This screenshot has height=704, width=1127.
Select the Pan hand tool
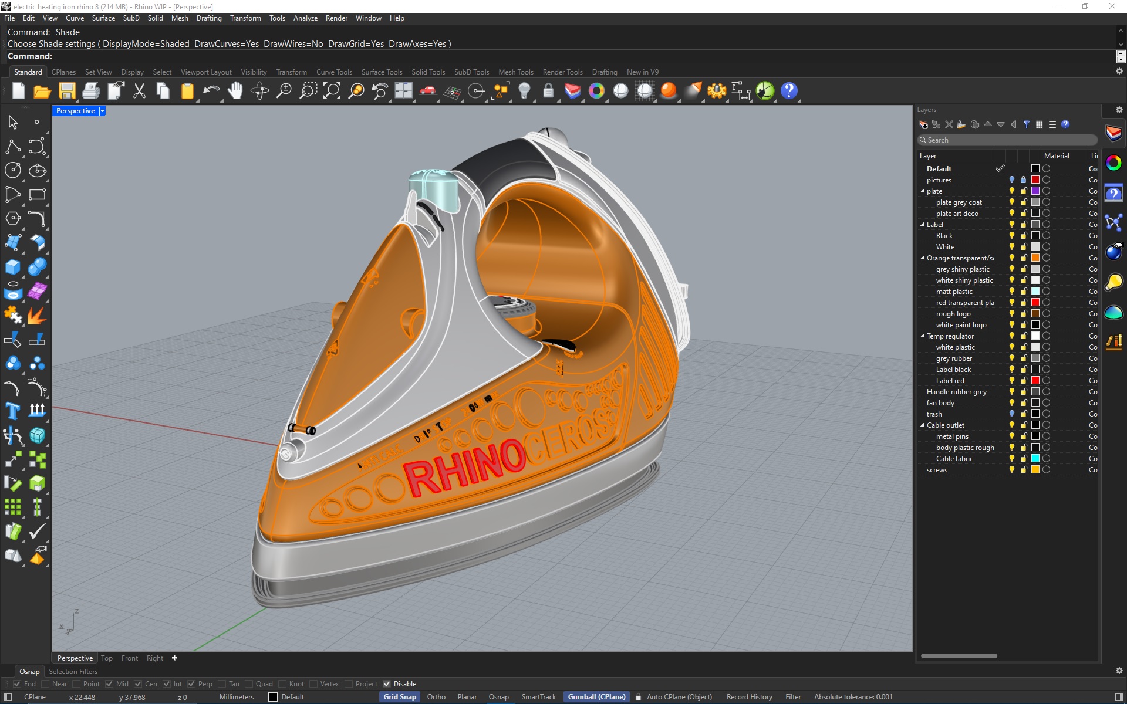[235, 91]
